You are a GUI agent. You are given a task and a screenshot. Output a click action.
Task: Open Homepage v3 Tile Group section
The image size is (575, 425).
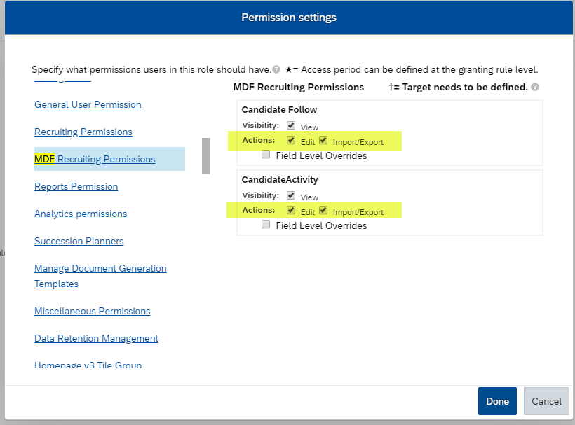tap(88, 365)
